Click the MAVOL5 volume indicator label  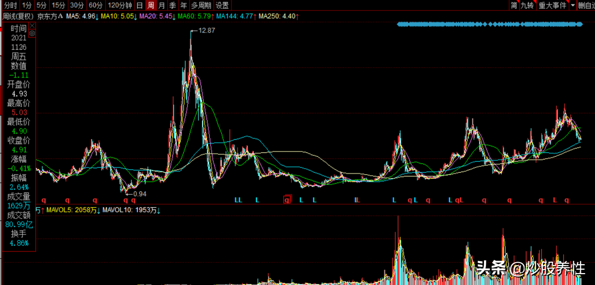pyautogui.click(x=63, y=210)
